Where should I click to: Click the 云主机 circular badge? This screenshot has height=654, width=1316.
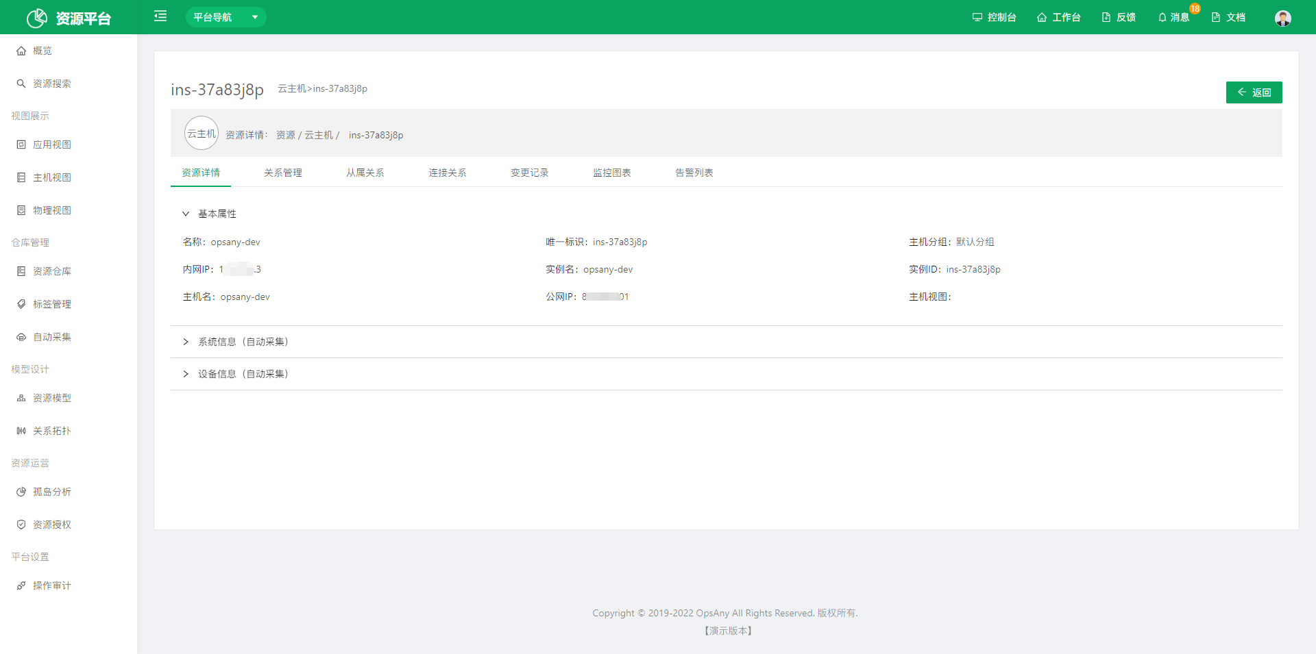[202, 134]
